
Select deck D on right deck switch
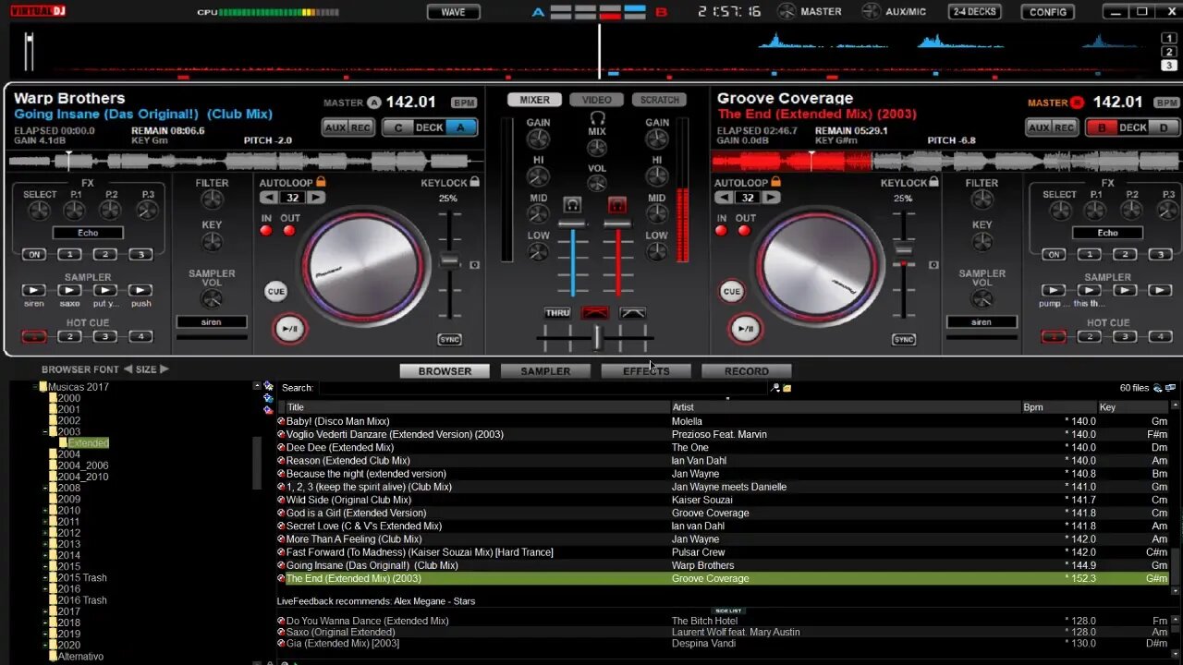(x=1164, y=127)
